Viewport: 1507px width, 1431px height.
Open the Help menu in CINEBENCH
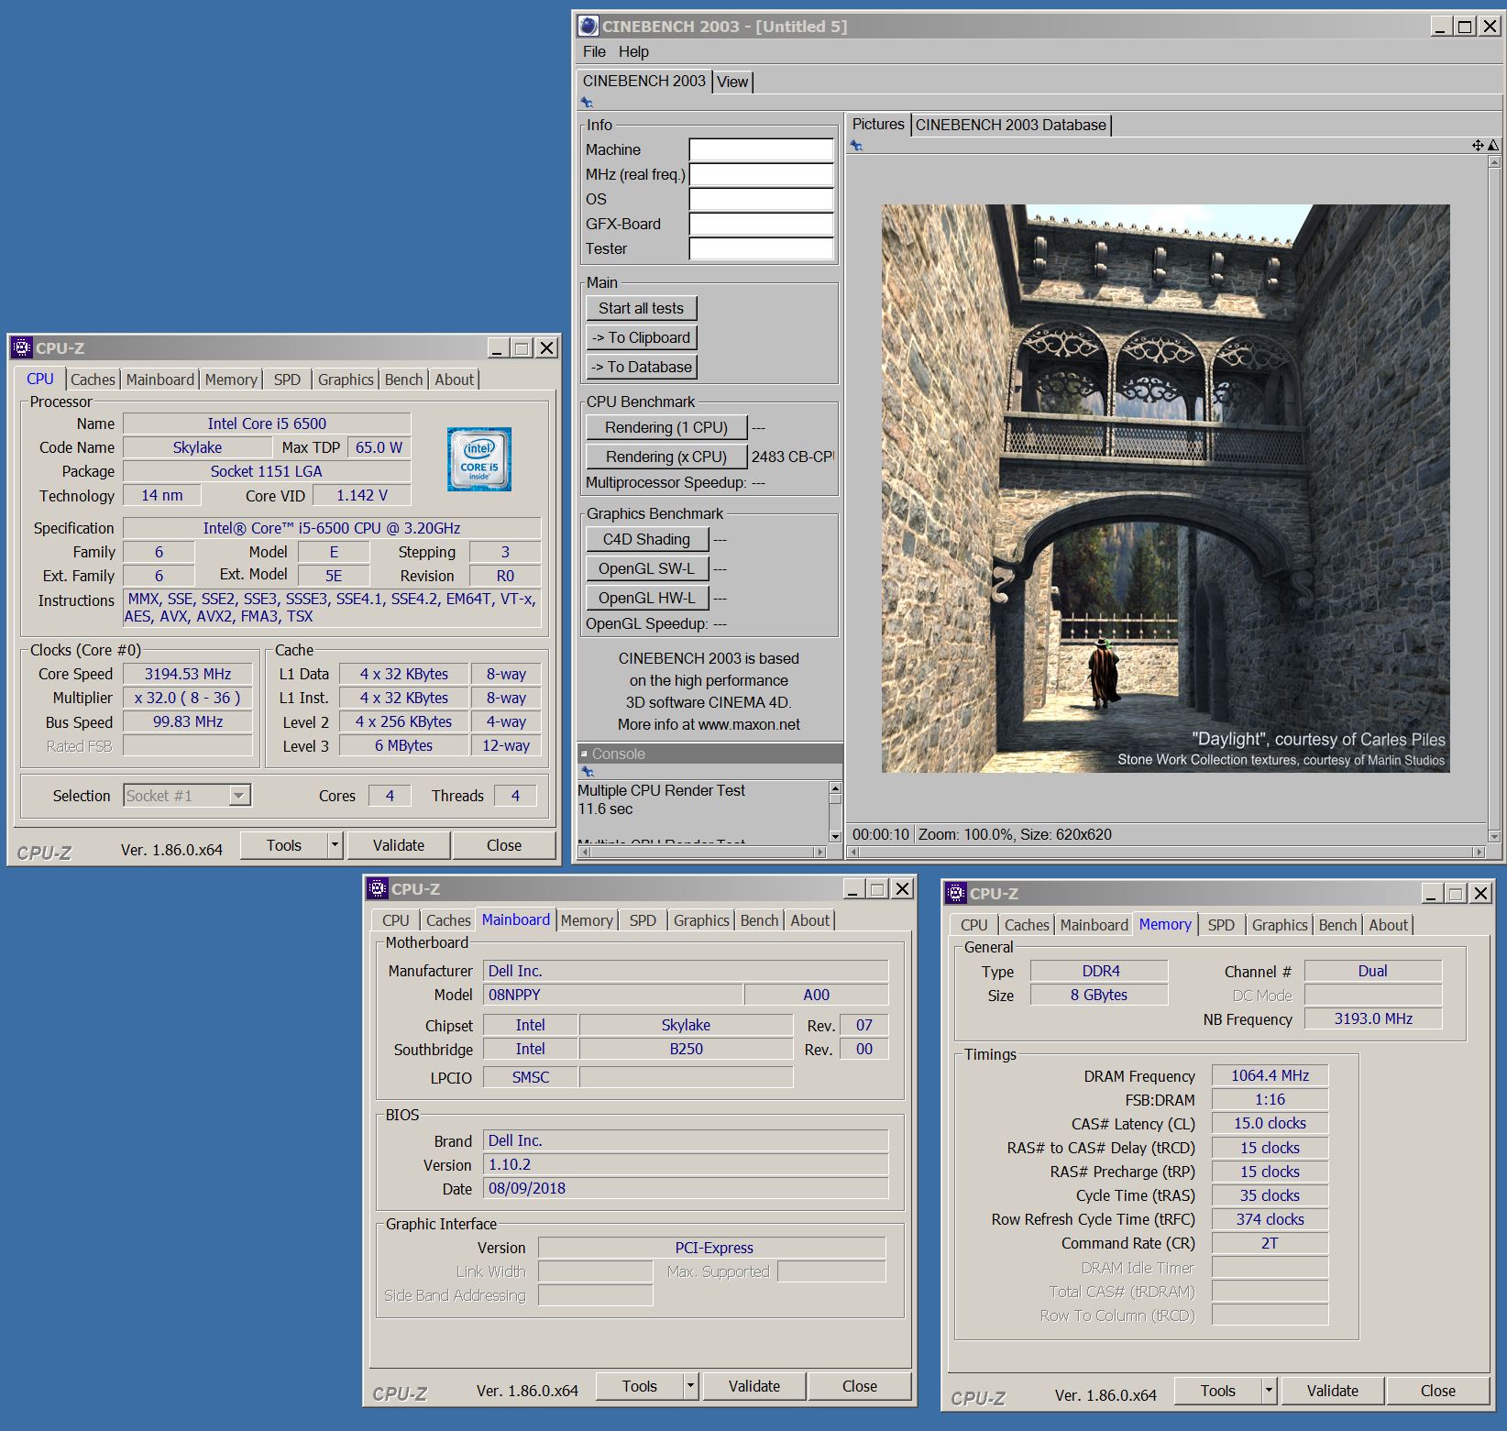click(x=633, y=51)
